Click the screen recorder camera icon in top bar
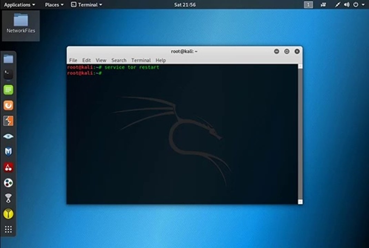This screenshot has width=369, height=248. (323, 5)
